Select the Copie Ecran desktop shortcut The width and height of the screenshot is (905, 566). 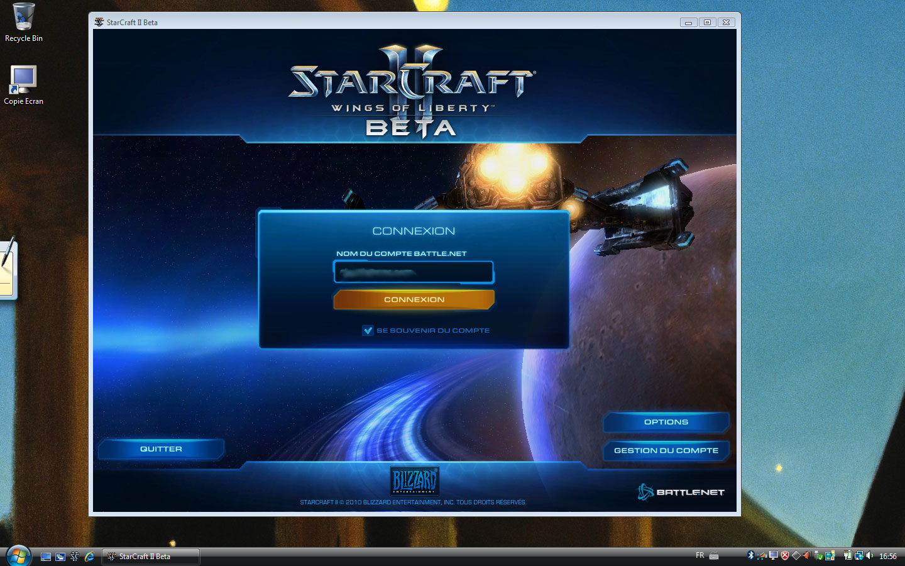pyautogui.click(x=23, y=85)
